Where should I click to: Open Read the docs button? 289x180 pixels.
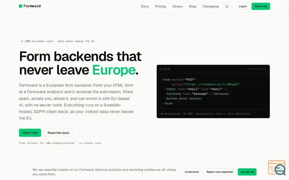(59, 132)
